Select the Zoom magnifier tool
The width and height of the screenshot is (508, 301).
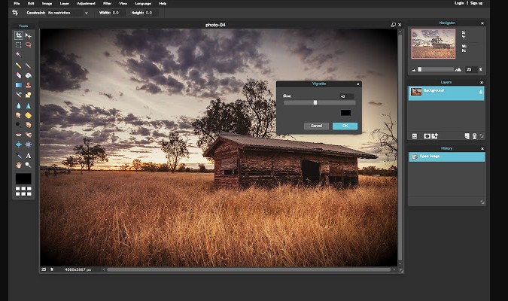click(x=29, y=165)
